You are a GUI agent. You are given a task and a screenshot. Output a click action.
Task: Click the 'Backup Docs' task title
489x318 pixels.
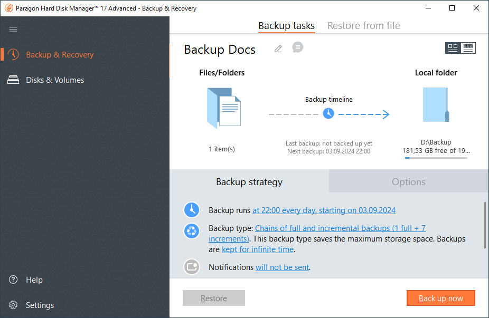click(x=220, y=50)
